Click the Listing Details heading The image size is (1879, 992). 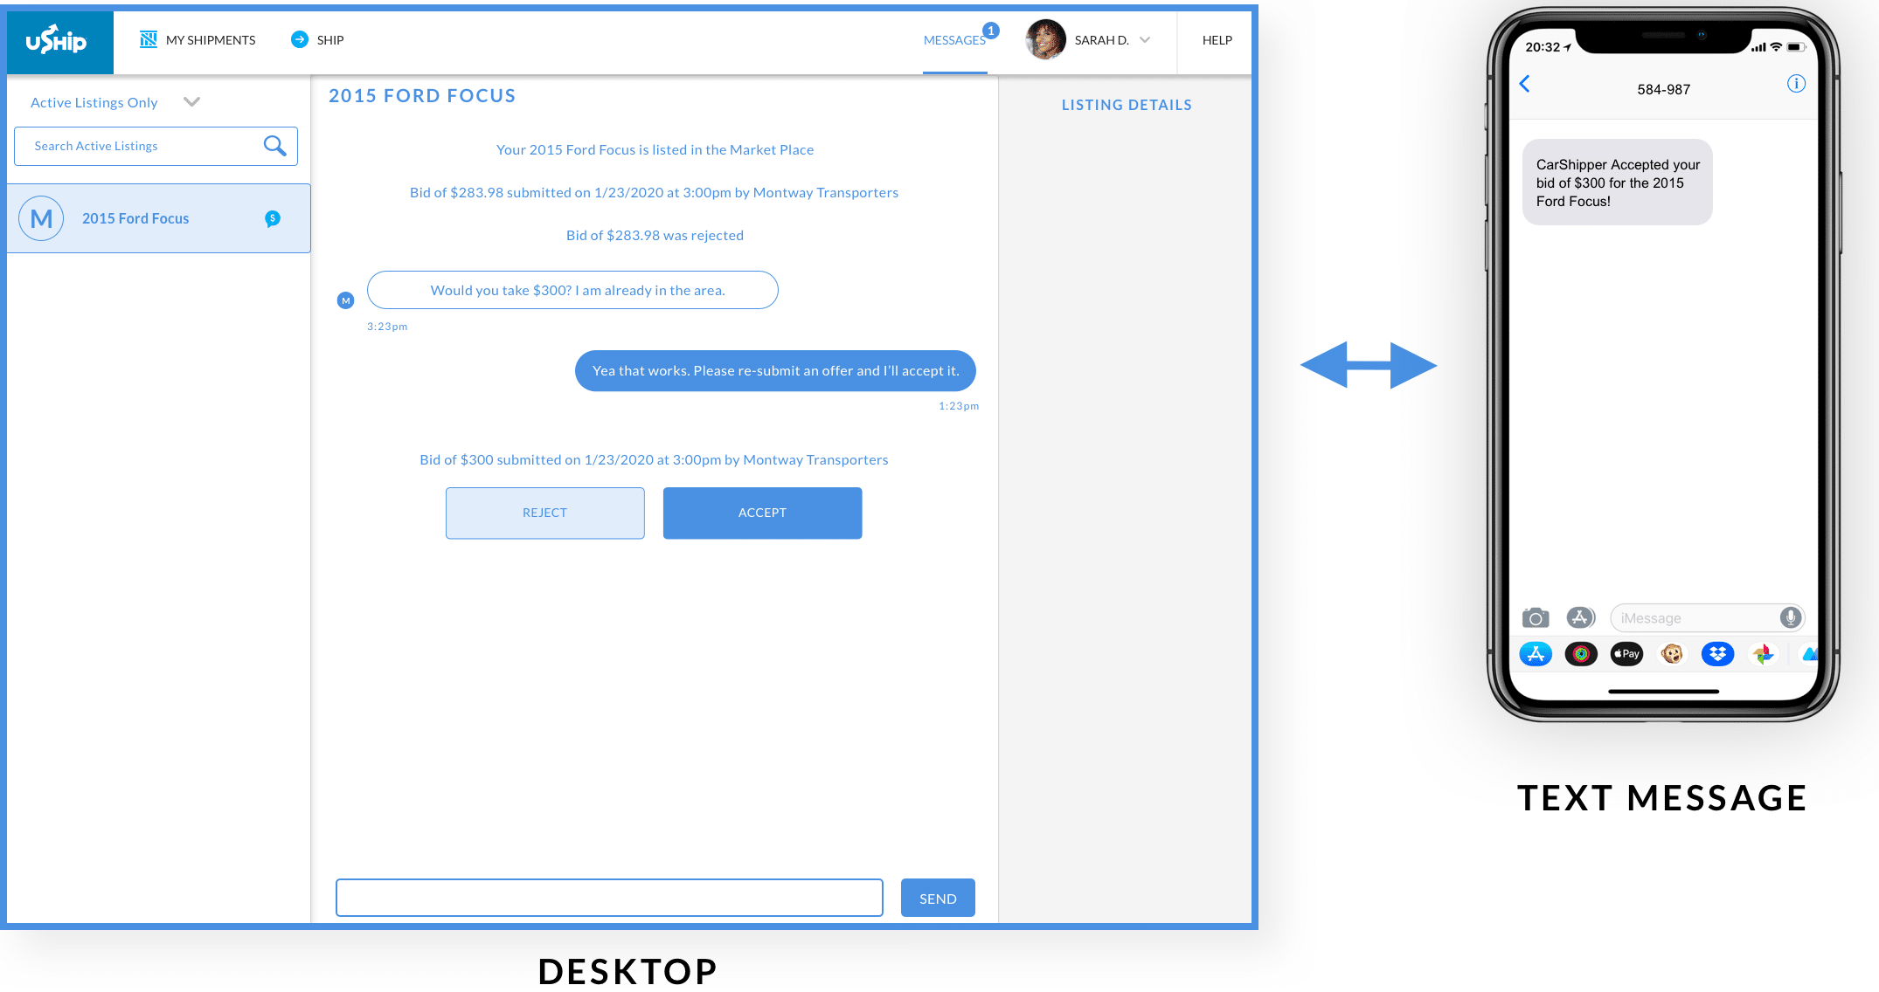1127,105
